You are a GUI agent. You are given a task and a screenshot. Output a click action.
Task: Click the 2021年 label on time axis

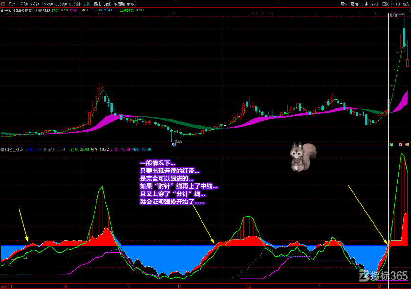pos(7,286)
